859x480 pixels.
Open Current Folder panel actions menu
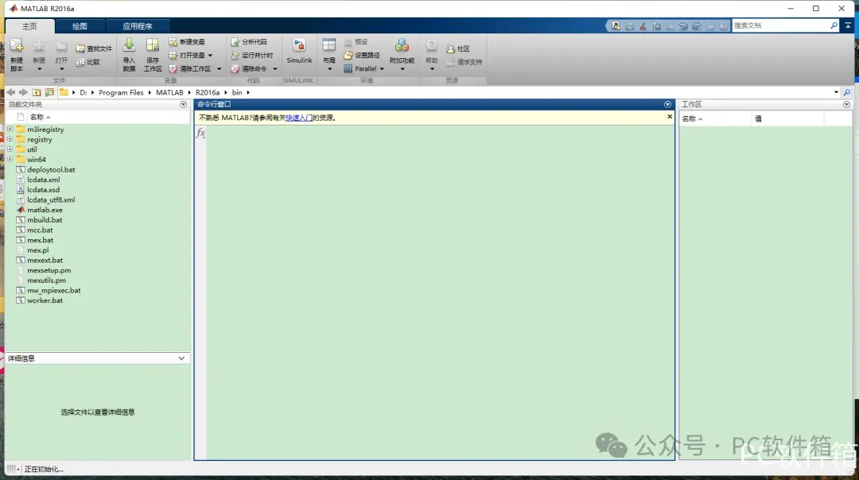pos(184,105)
